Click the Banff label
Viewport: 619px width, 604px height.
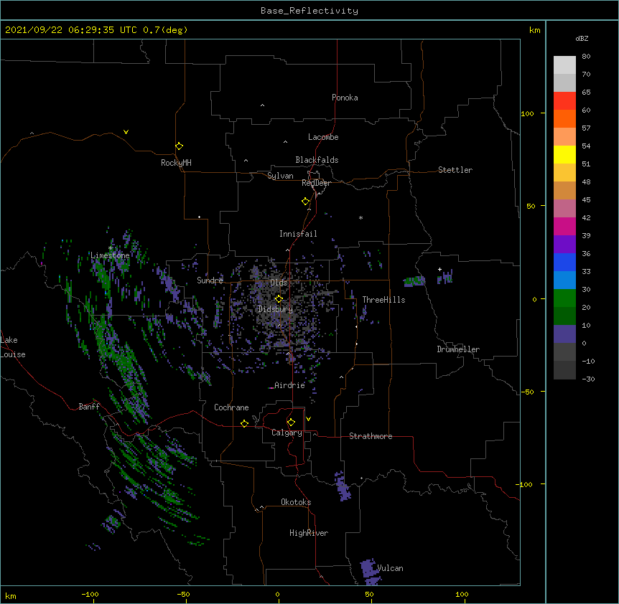(89, 407)
